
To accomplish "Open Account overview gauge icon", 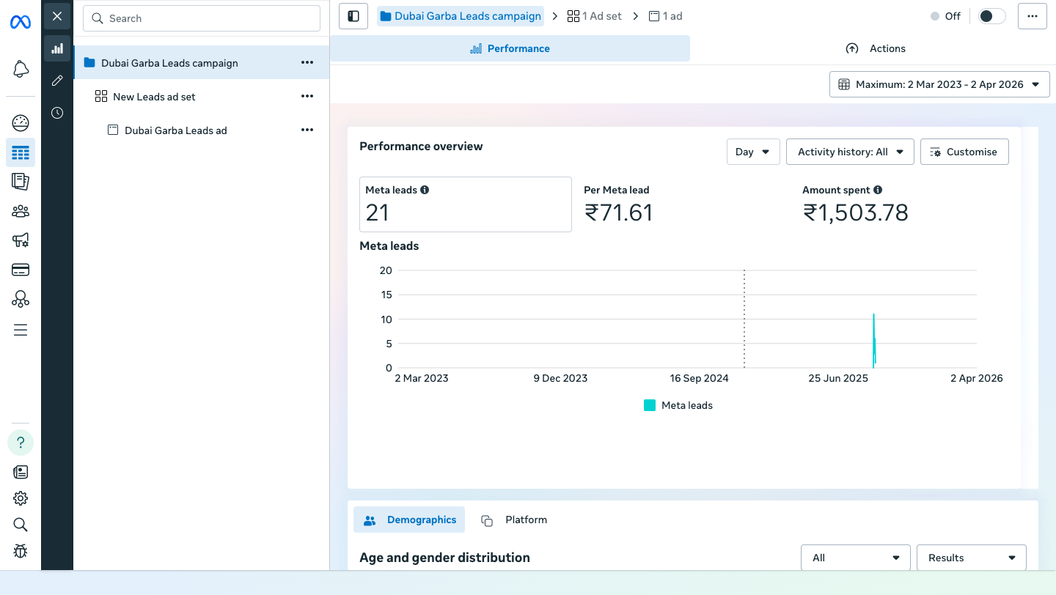I will (x=21, y=122).
